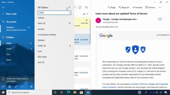Image resolution: width=170 pixels, height=95 pixels.
Task: Open Task View on taskbar
Action: pyautogui.click(x=62, y=92)
